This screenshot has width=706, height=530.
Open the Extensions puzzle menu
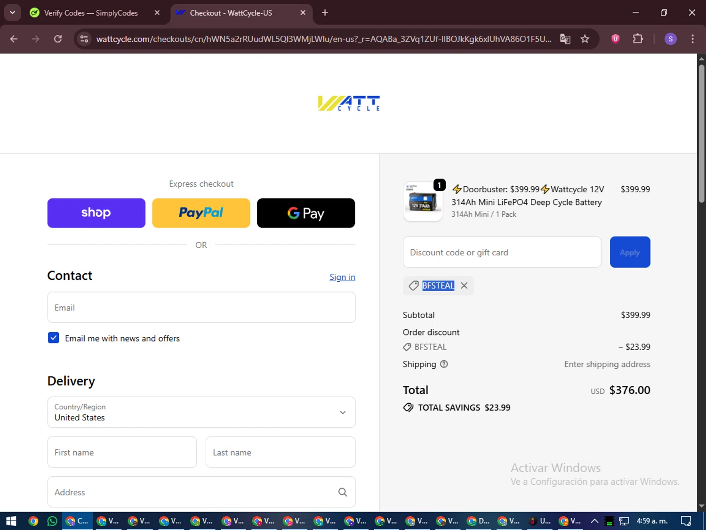638,39
